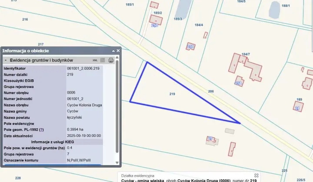
Task: Click parcel label 217 on the map
Action: 41,44
